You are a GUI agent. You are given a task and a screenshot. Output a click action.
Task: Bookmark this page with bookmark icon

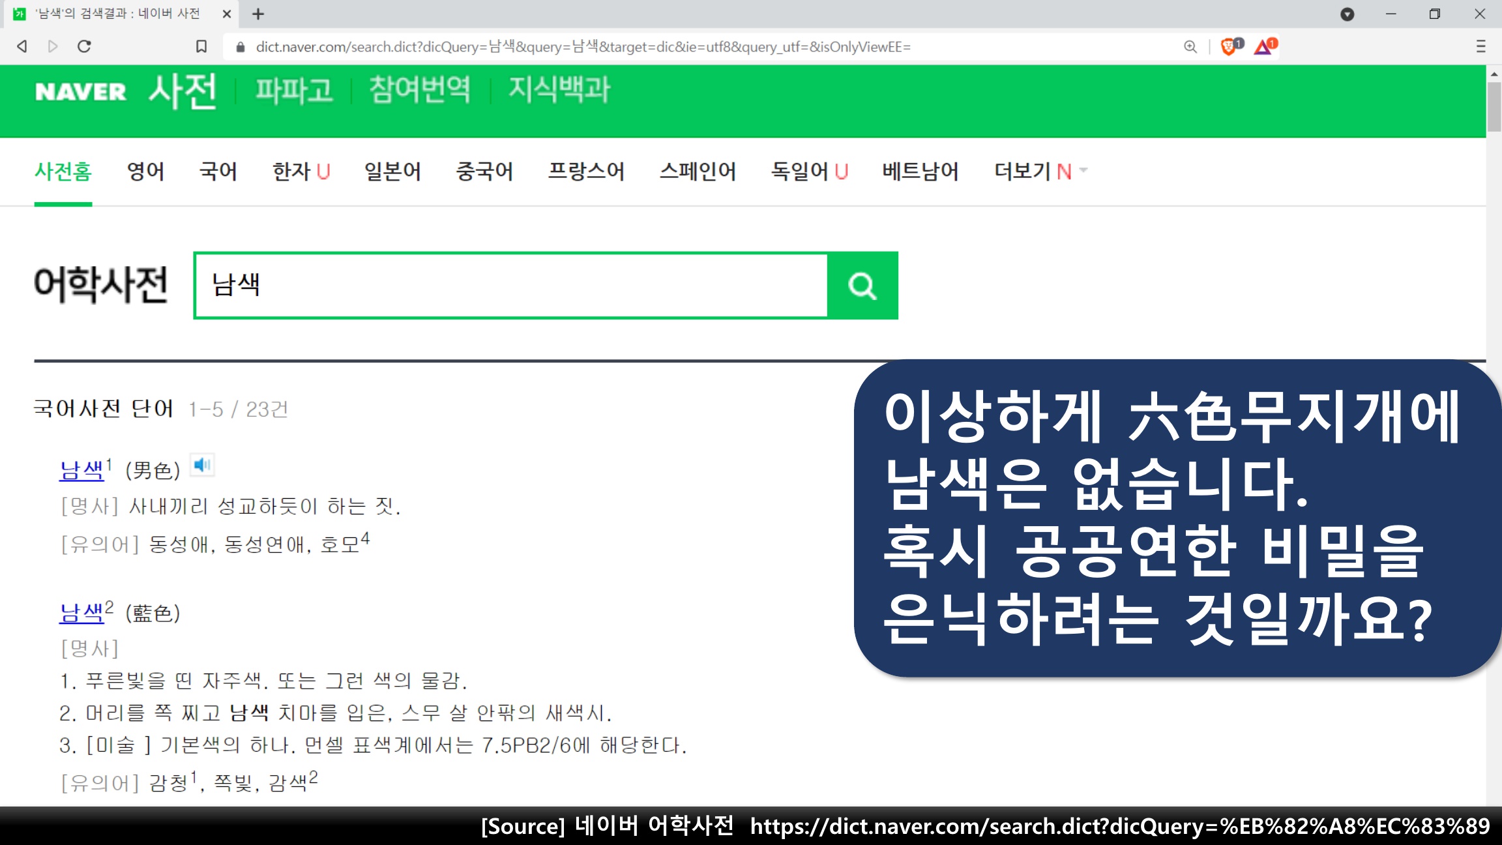(201, 46)
